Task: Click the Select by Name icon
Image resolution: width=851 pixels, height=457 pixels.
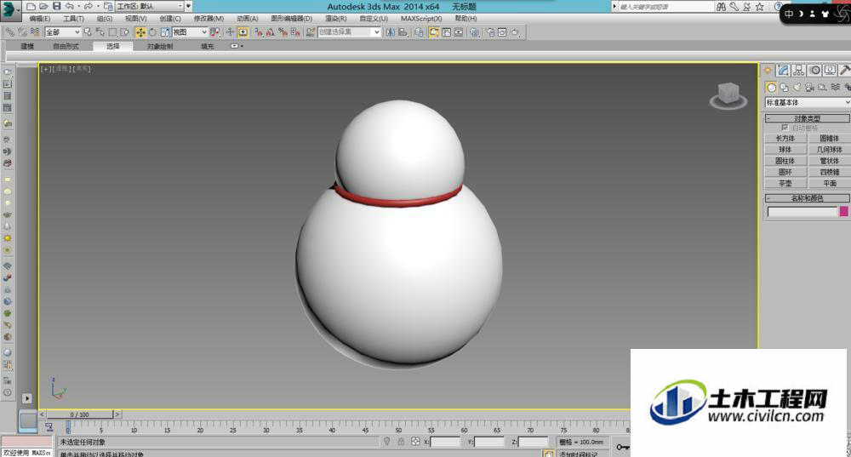Action: [x=100, y=32]
